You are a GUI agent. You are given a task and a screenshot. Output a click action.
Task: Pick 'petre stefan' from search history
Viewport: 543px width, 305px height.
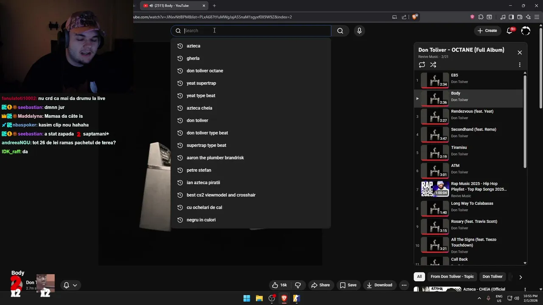pos(251,170)
